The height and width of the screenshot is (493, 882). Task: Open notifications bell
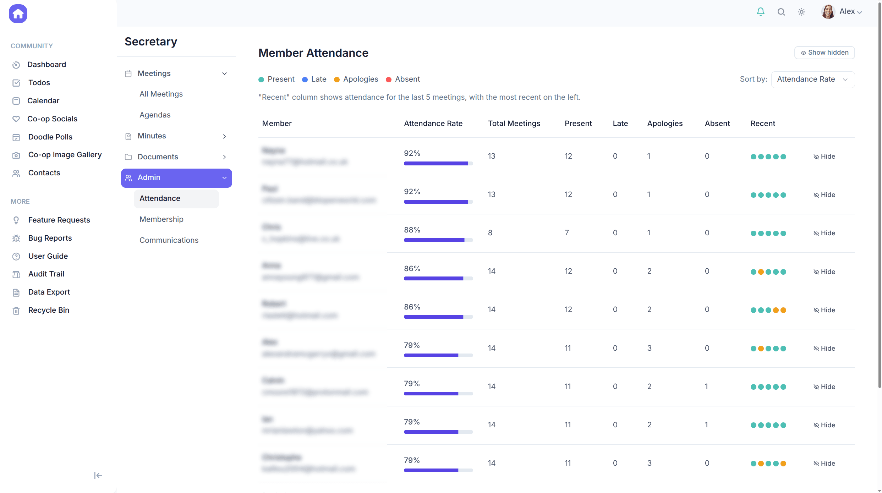(x=760, y=12)
